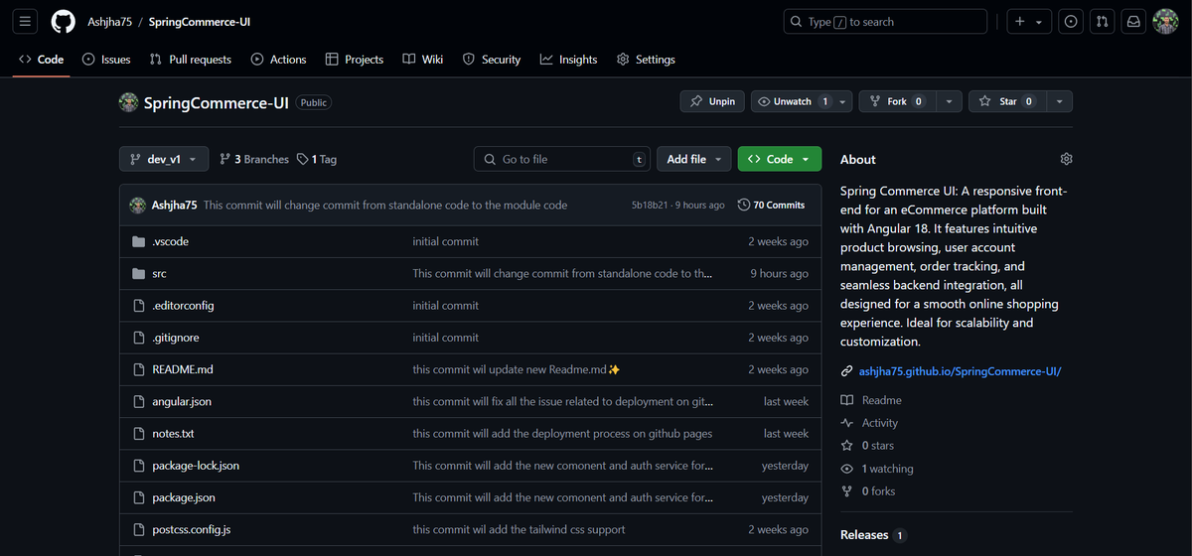The image size is (1192, 556).
Task: View the 70 Commits history
Action: coord(772,205)
